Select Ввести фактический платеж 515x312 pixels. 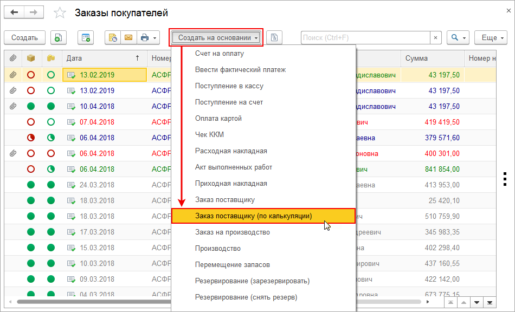point(240,69)
